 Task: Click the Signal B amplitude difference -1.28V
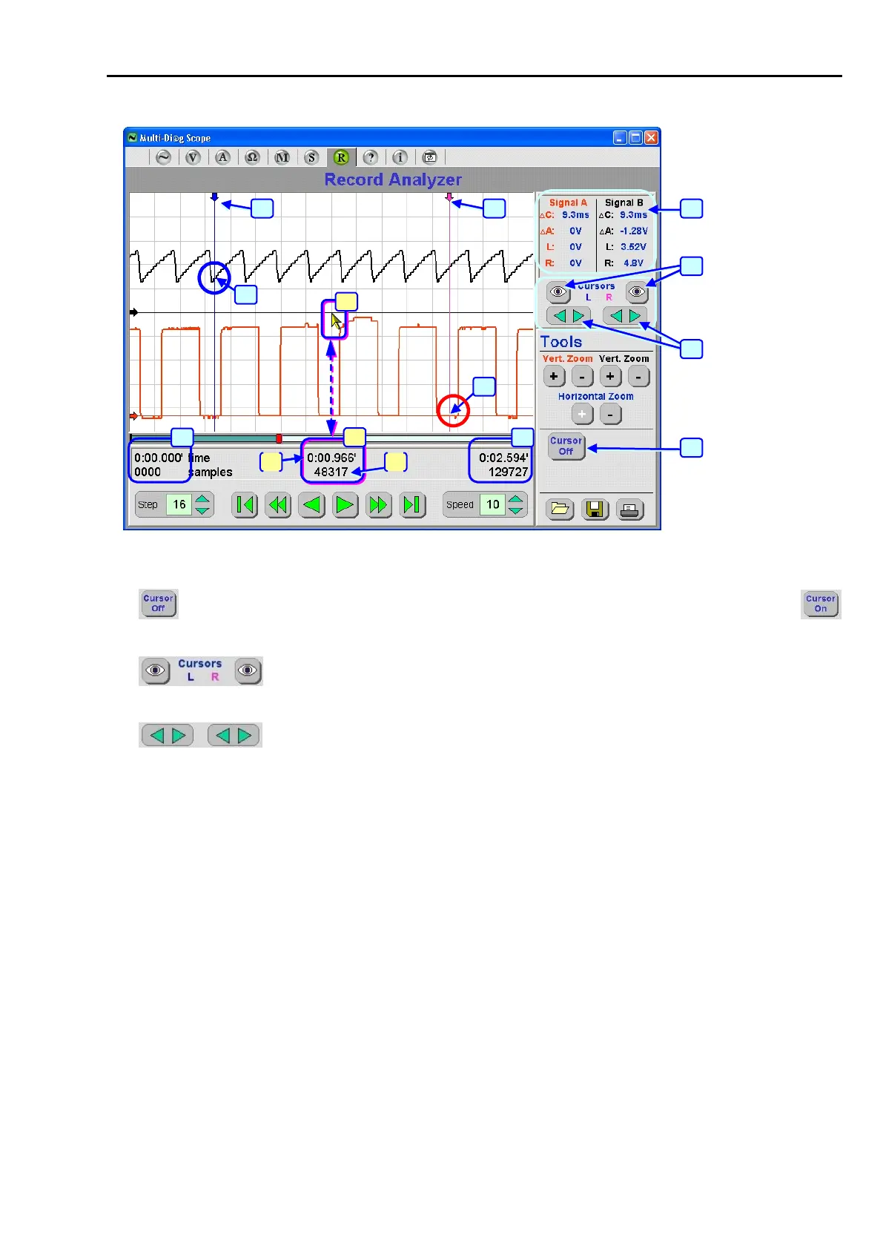tap(633, 231)
